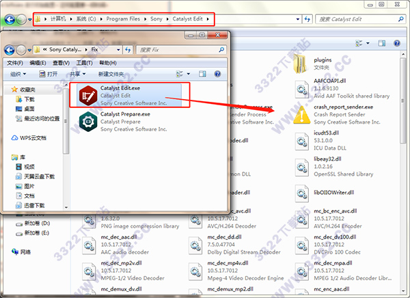The width and height of the screenshot is (410, 298).
Task: Open 组织 dropdown in Fix toolbar
Action: (x=18, y=74)
